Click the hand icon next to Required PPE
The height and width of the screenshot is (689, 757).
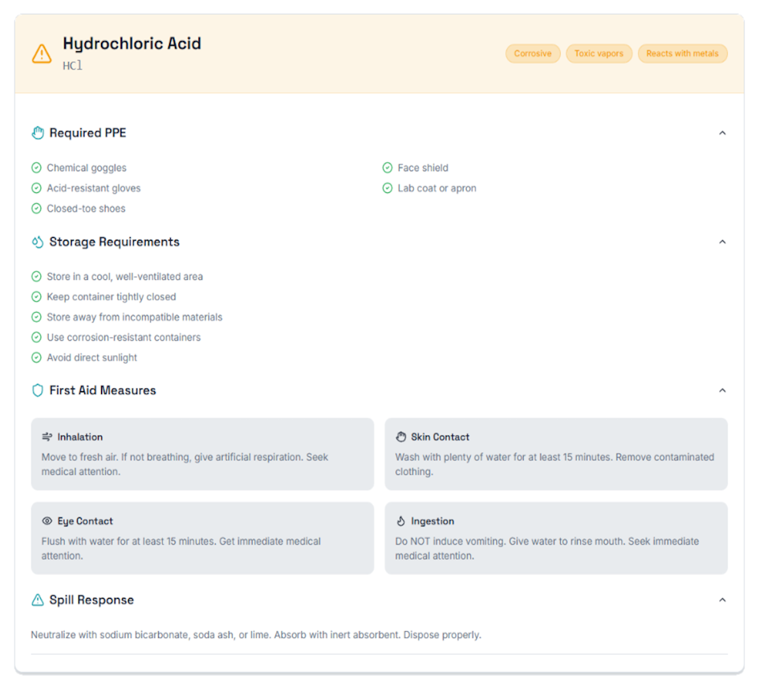click(38, 133)
